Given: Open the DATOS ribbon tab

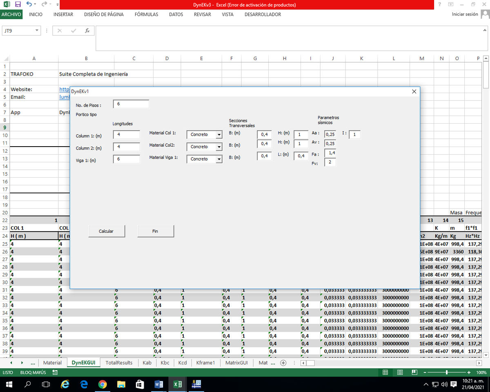Looking at the screenshot, I should coord(176,14).
